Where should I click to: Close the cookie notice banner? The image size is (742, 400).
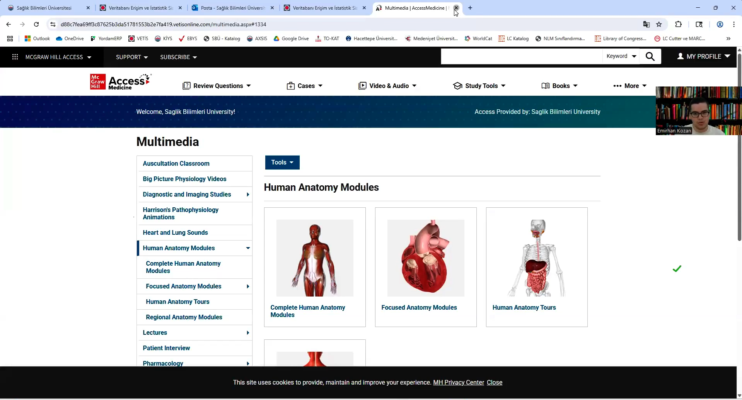click(x=495, y=383)
